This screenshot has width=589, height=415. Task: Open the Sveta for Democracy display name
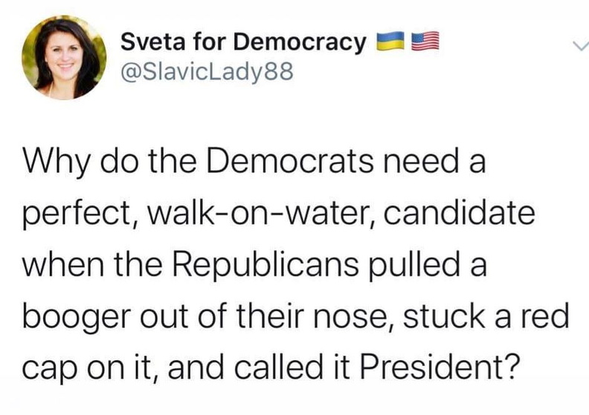pyautogui.click(x=243, y=43)
